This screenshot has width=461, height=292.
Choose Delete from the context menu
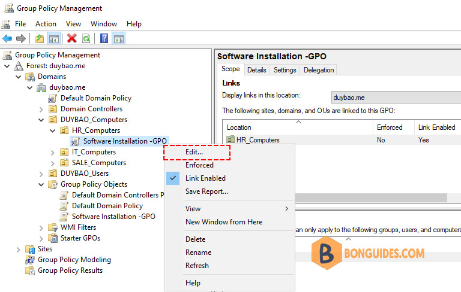(230, 239)
